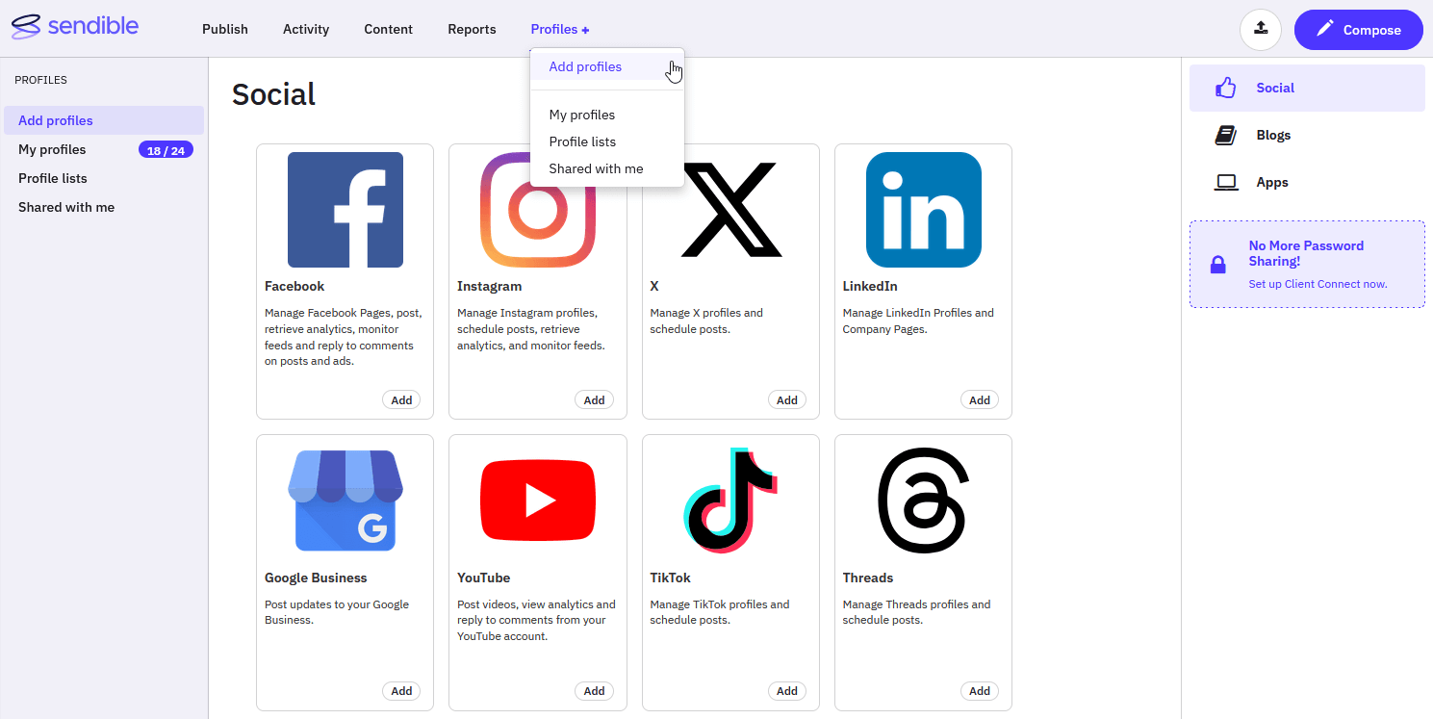This screenshot has height=719, width=1433.
Task: Click the TikTok card title
Action: [x=670, y=578]
